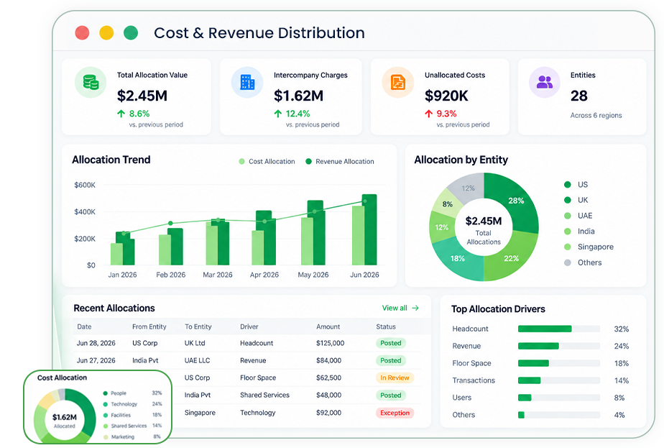Toggle the UK legend entry

[x=576, y=200]
